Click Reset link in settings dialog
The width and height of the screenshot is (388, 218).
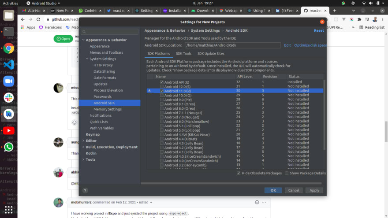tap(319, 30)
